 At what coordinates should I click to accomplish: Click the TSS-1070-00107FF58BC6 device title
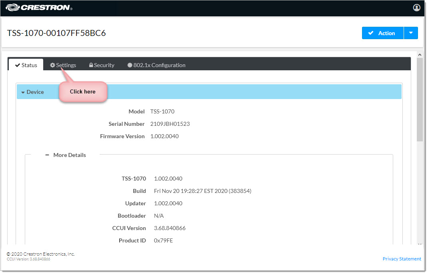click(x=56, y=33)
